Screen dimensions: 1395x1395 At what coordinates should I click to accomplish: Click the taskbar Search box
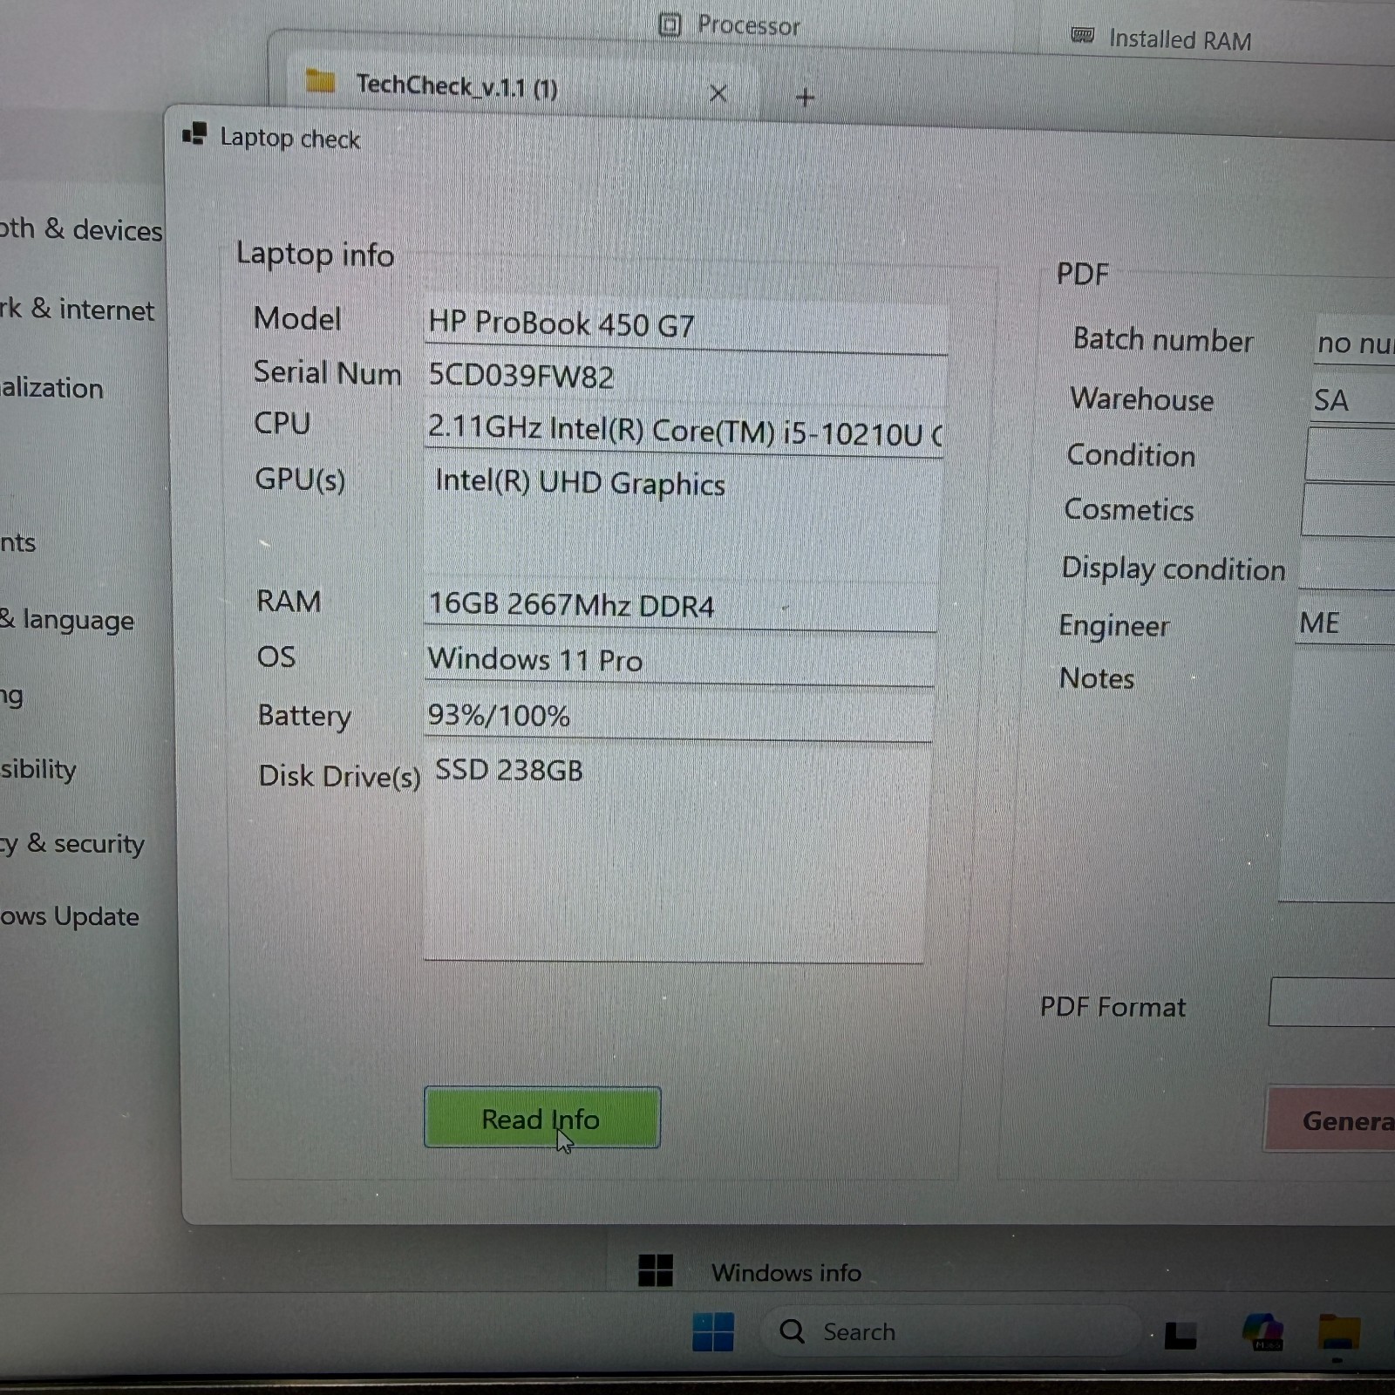[951, 1331]
